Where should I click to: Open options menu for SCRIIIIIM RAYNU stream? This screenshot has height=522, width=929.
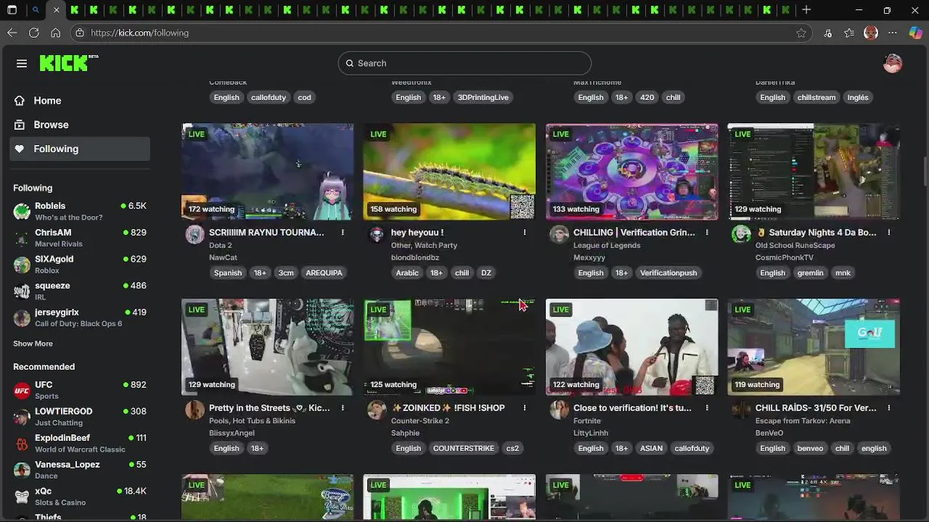click(x=343, y=233)
